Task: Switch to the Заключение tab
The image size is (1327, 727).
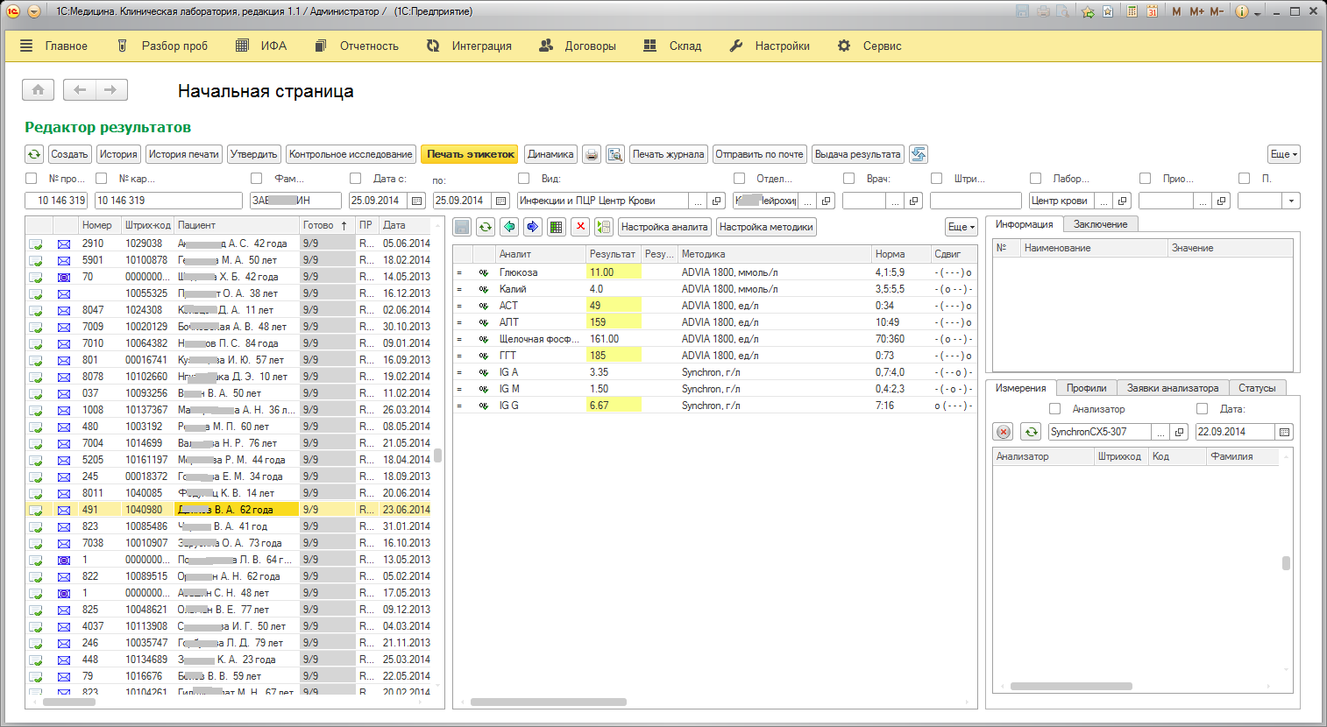Action: click(x=1100, y=224)
